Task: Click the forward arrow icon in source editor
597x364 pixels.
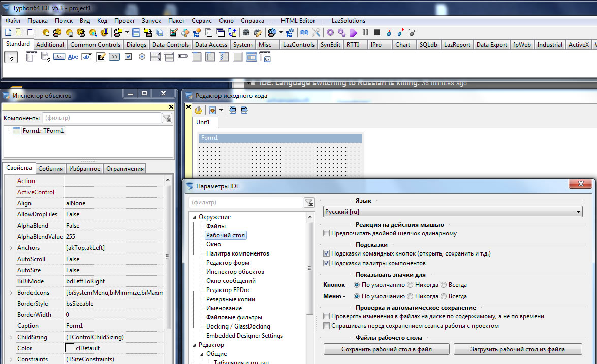Action: pyautogui.click(x=244, y=110)
